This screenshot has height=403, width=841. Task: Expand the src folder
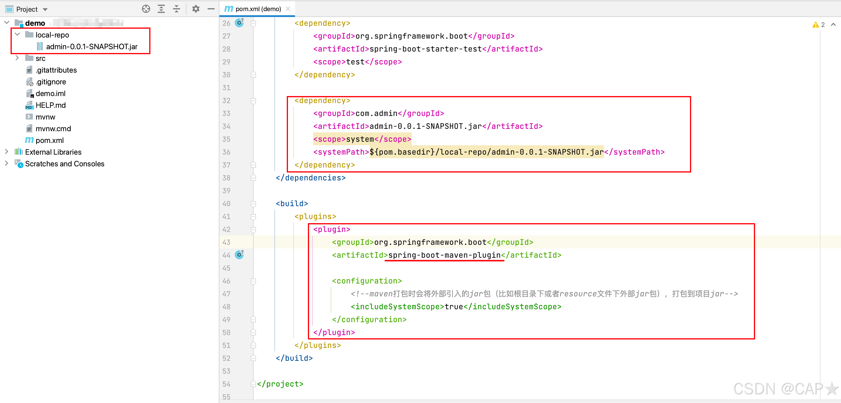coord(18,58)
